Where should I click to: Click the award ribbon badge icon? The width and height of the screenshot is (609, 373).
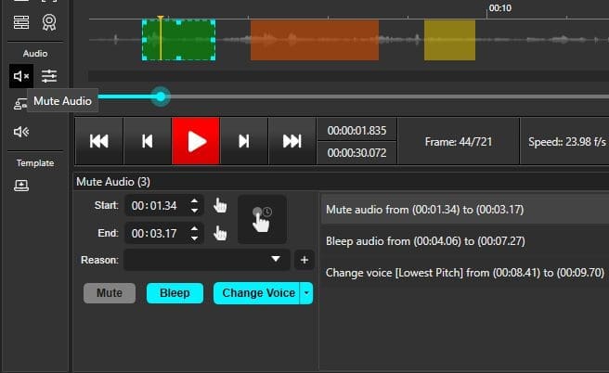tap(49, 22)
